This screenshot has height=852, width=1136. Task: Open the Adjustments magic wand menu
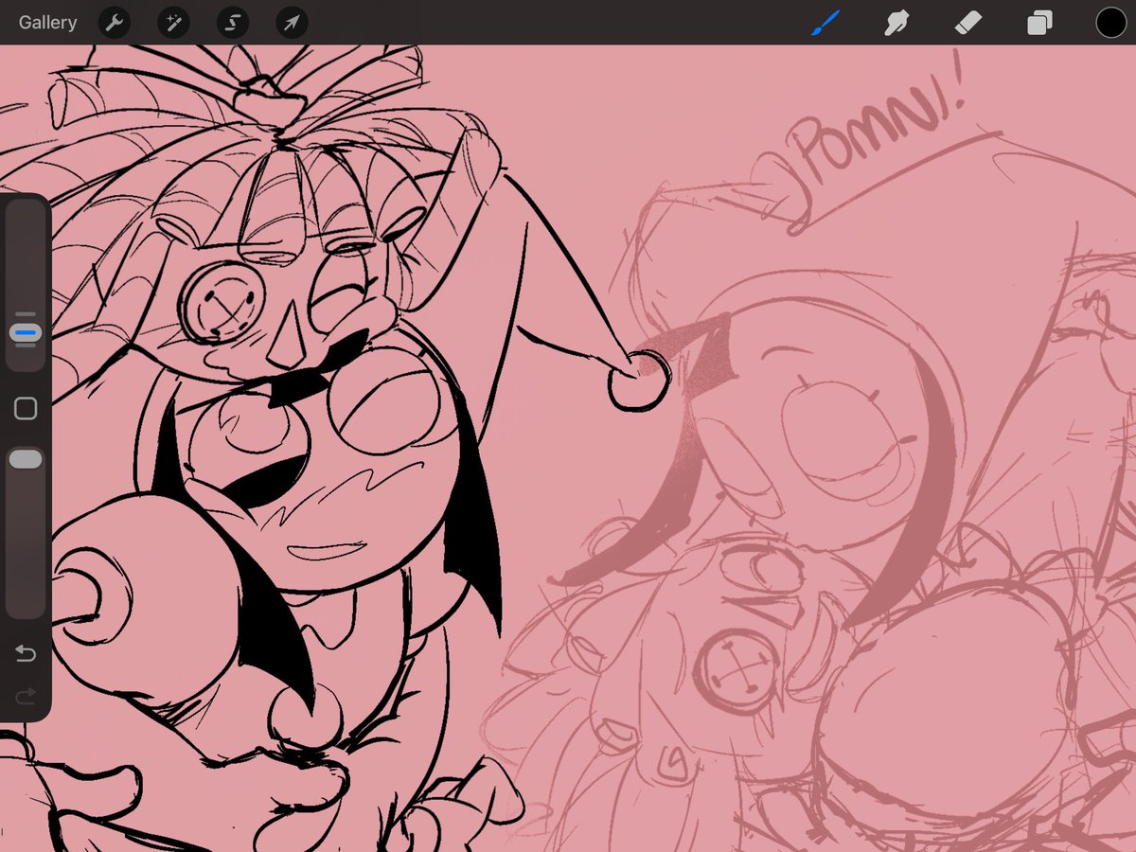[174, 22]
